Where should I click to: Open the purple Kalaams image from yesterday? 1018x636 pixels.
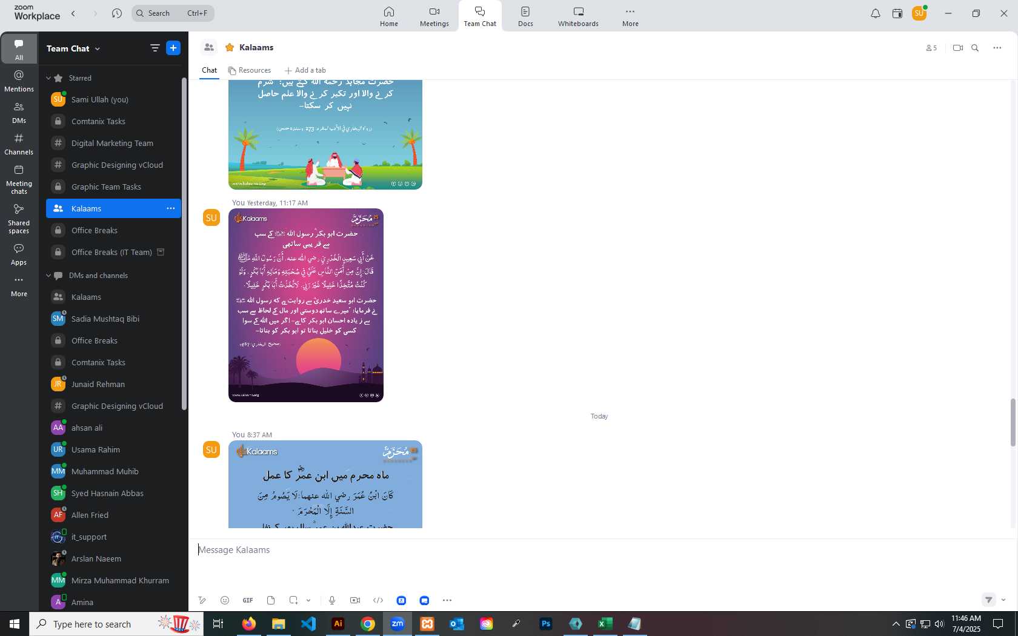pyautogui.click(x=306, y=305)
